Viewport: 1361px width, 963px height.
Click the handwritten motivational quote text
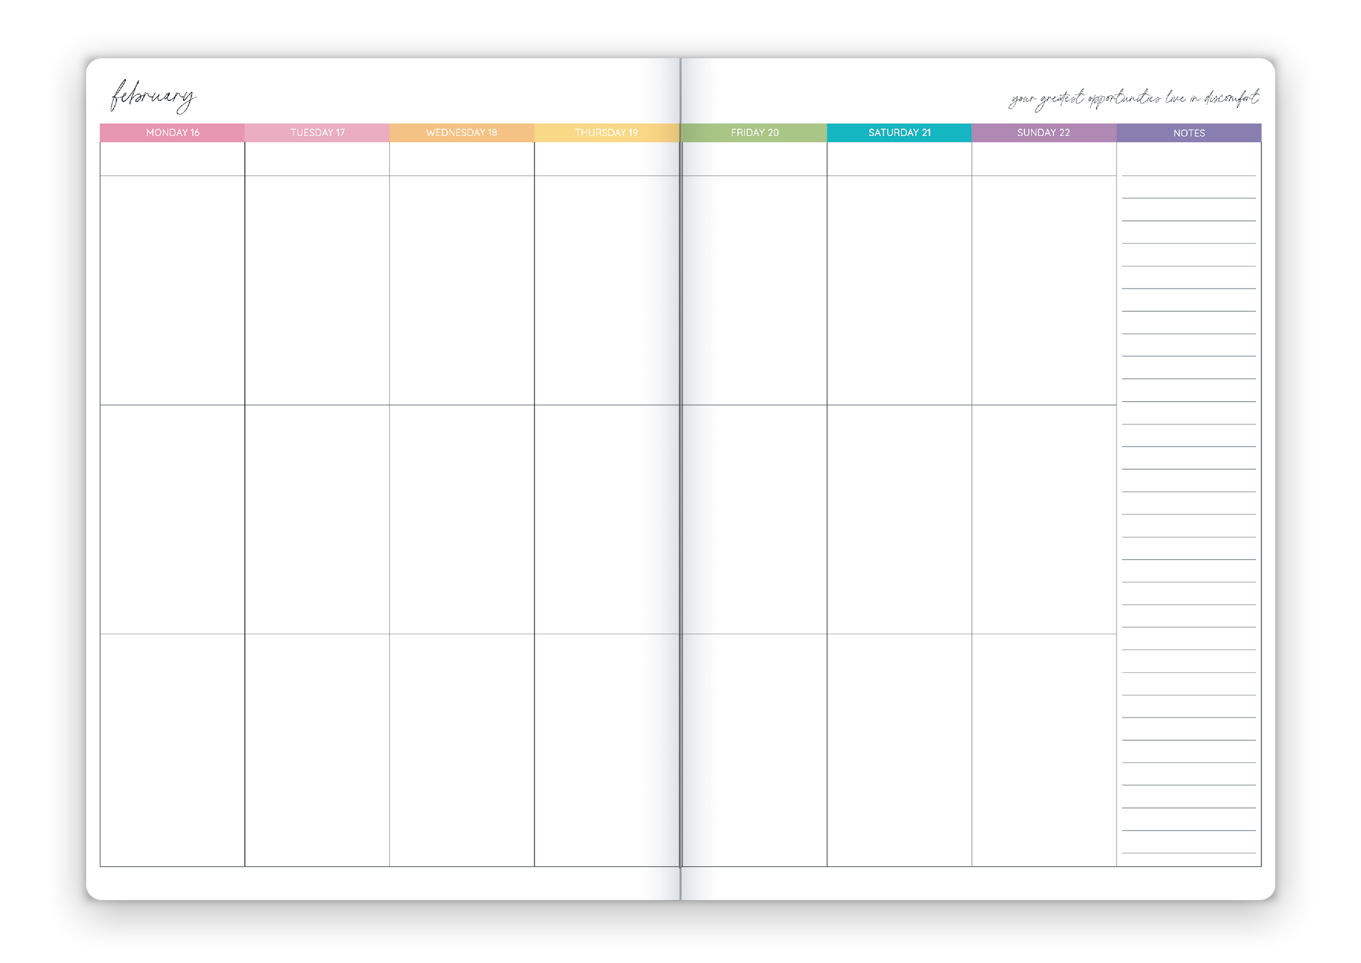tap(1133, 99)
